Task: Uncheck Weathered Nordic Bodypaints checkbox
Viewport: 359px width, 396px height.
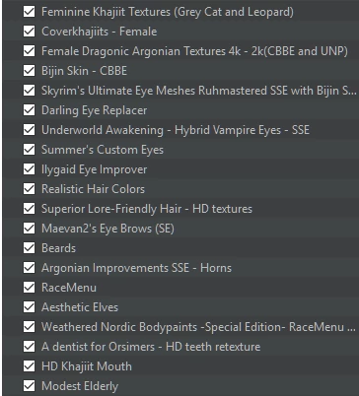Action: (x=29, y=327)
